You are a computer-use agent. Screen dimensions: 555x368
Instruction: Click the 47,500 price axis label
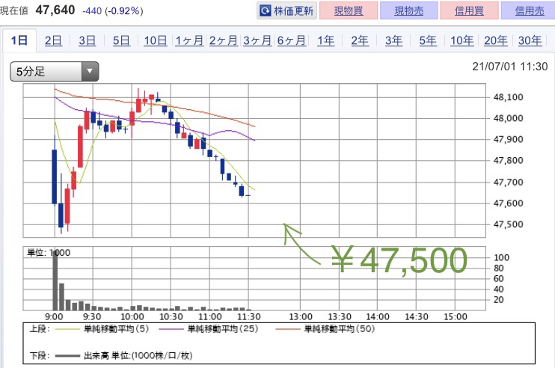509,224
